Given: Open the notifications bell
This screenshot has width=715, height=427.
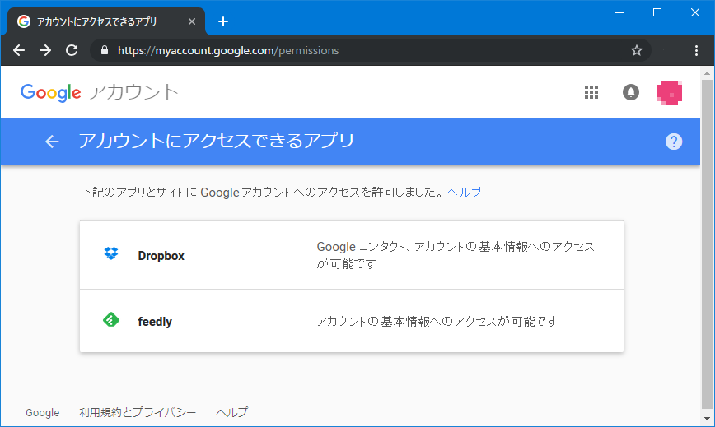Looking at the screenshot, I should click(631, 92).
